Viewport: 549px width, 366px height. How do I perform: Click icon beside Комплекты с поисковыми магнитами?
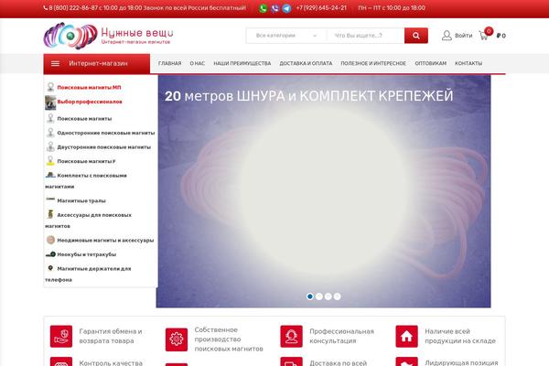coord(50,175)
